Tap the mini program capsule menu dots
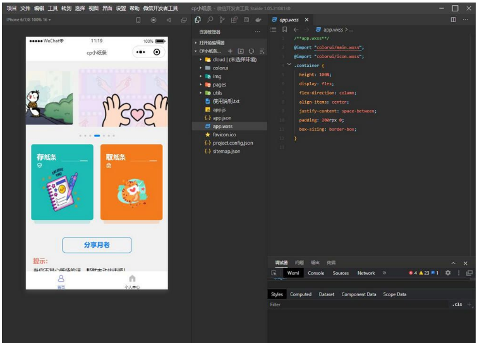The width and height of the screenshot is (477, 343). coord(140,52)
